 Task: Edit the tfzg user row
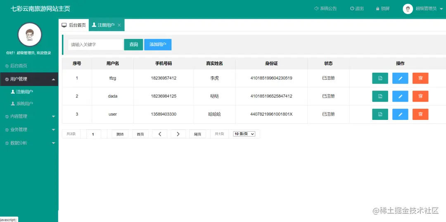400,78
